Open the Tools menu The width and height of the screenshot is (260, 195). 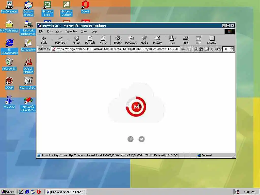point(84,31)
